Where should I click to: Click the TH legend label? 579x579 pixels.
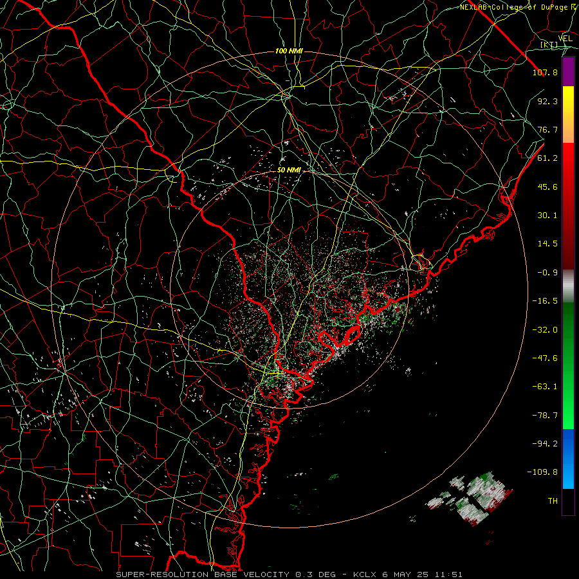click(553, 501)
